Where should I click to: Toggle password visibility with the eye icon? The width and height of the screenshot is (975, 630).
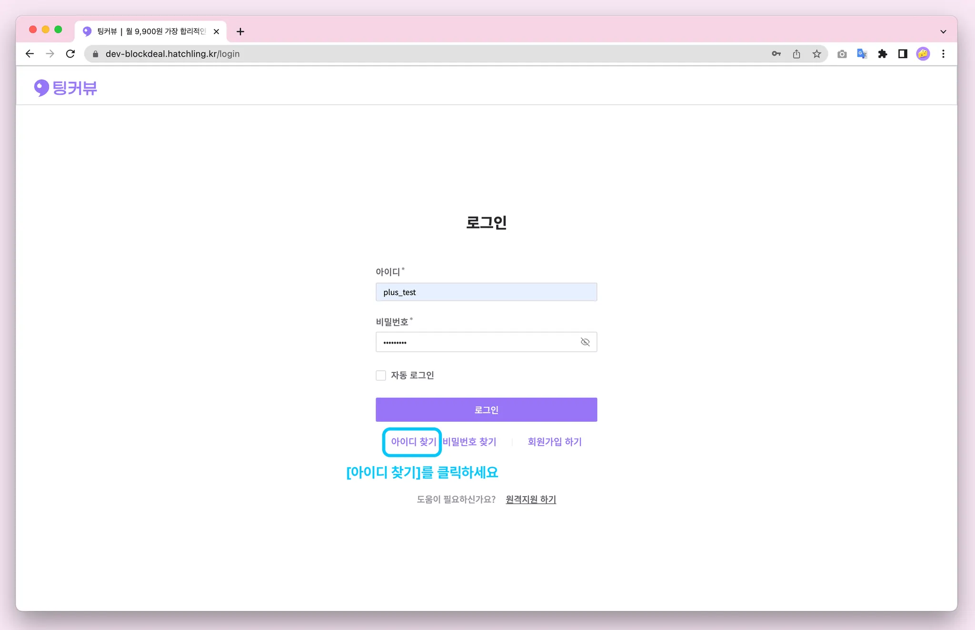click(x=585, y=342)
